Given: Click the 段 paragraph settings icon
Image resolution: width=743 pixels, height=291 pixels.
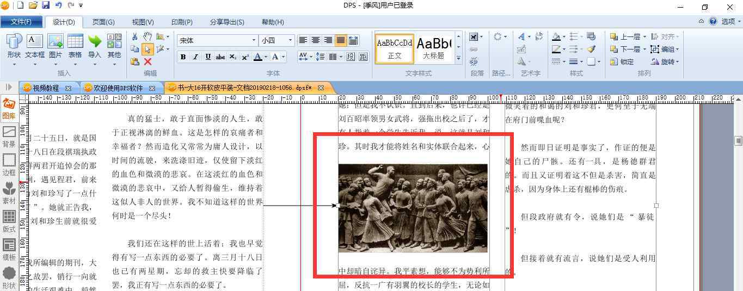Looking at the screenshot, I should pyautogui.click(x=351, y=57).
